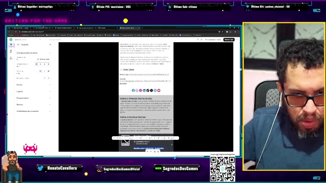Set left-to-right writing direction

pos(45,78)
